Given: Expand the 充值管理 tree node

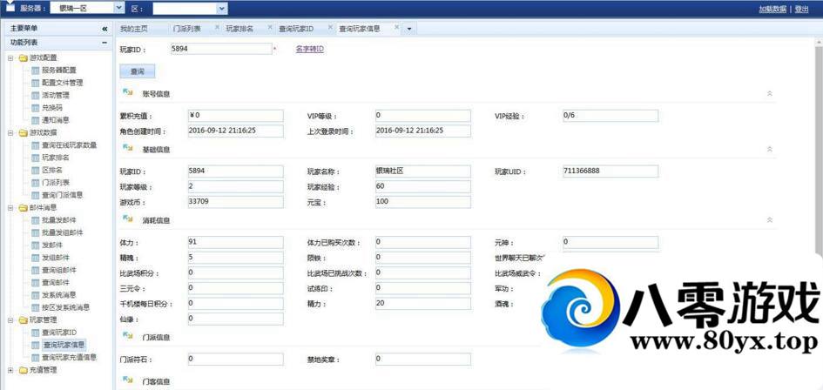Looking at the screenshot, I should pos(11,370).
